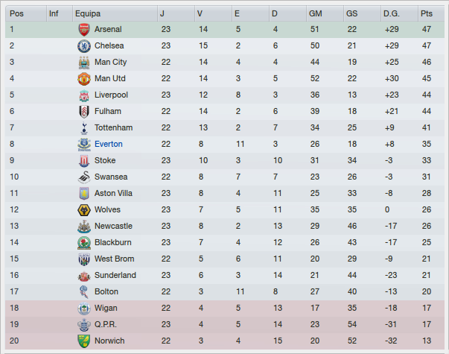Click the Newcastle crest icon
This screenshot has width=449, height=354.
(83, 226)
